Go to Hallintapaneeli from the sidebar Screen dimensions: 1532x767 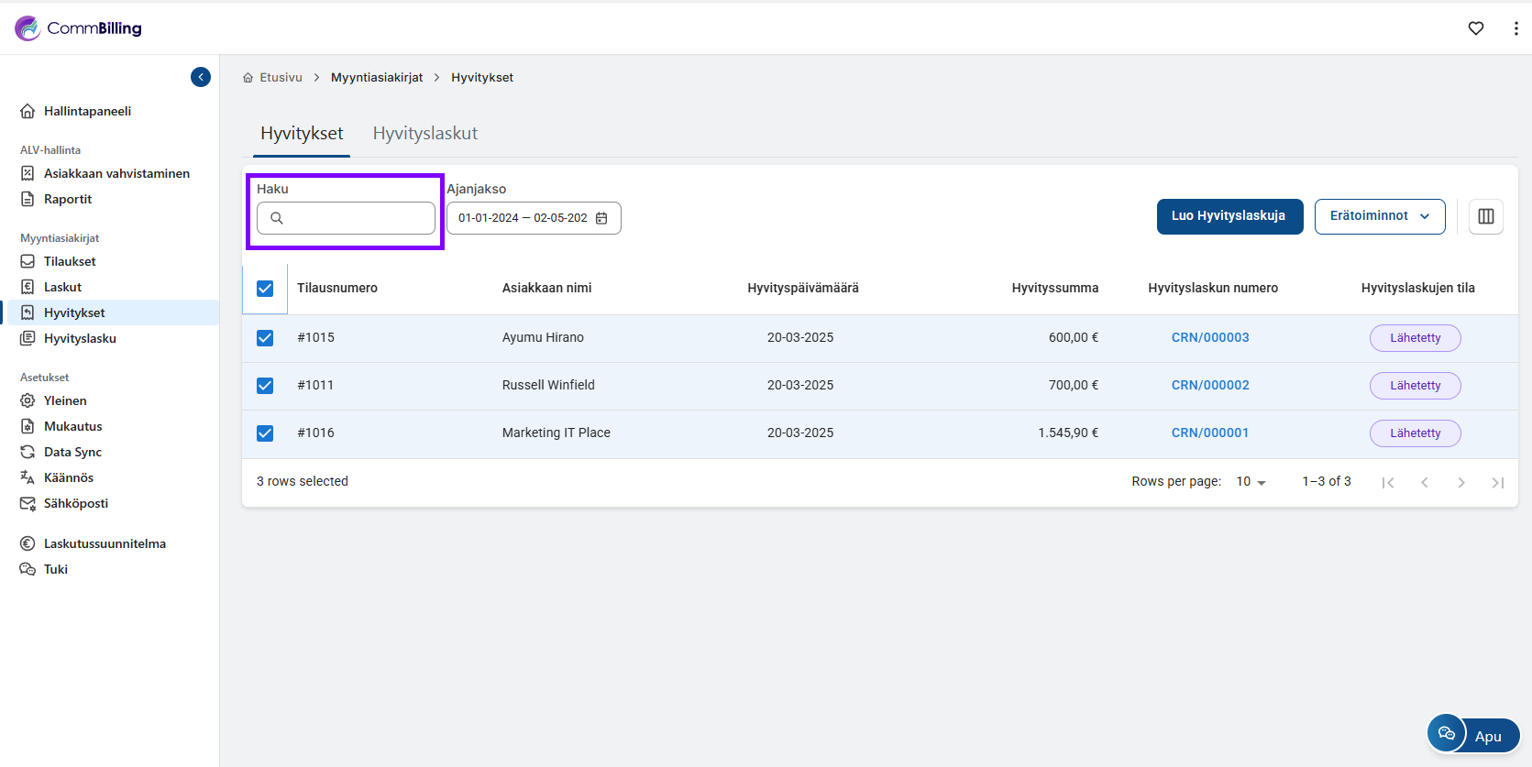87,111
